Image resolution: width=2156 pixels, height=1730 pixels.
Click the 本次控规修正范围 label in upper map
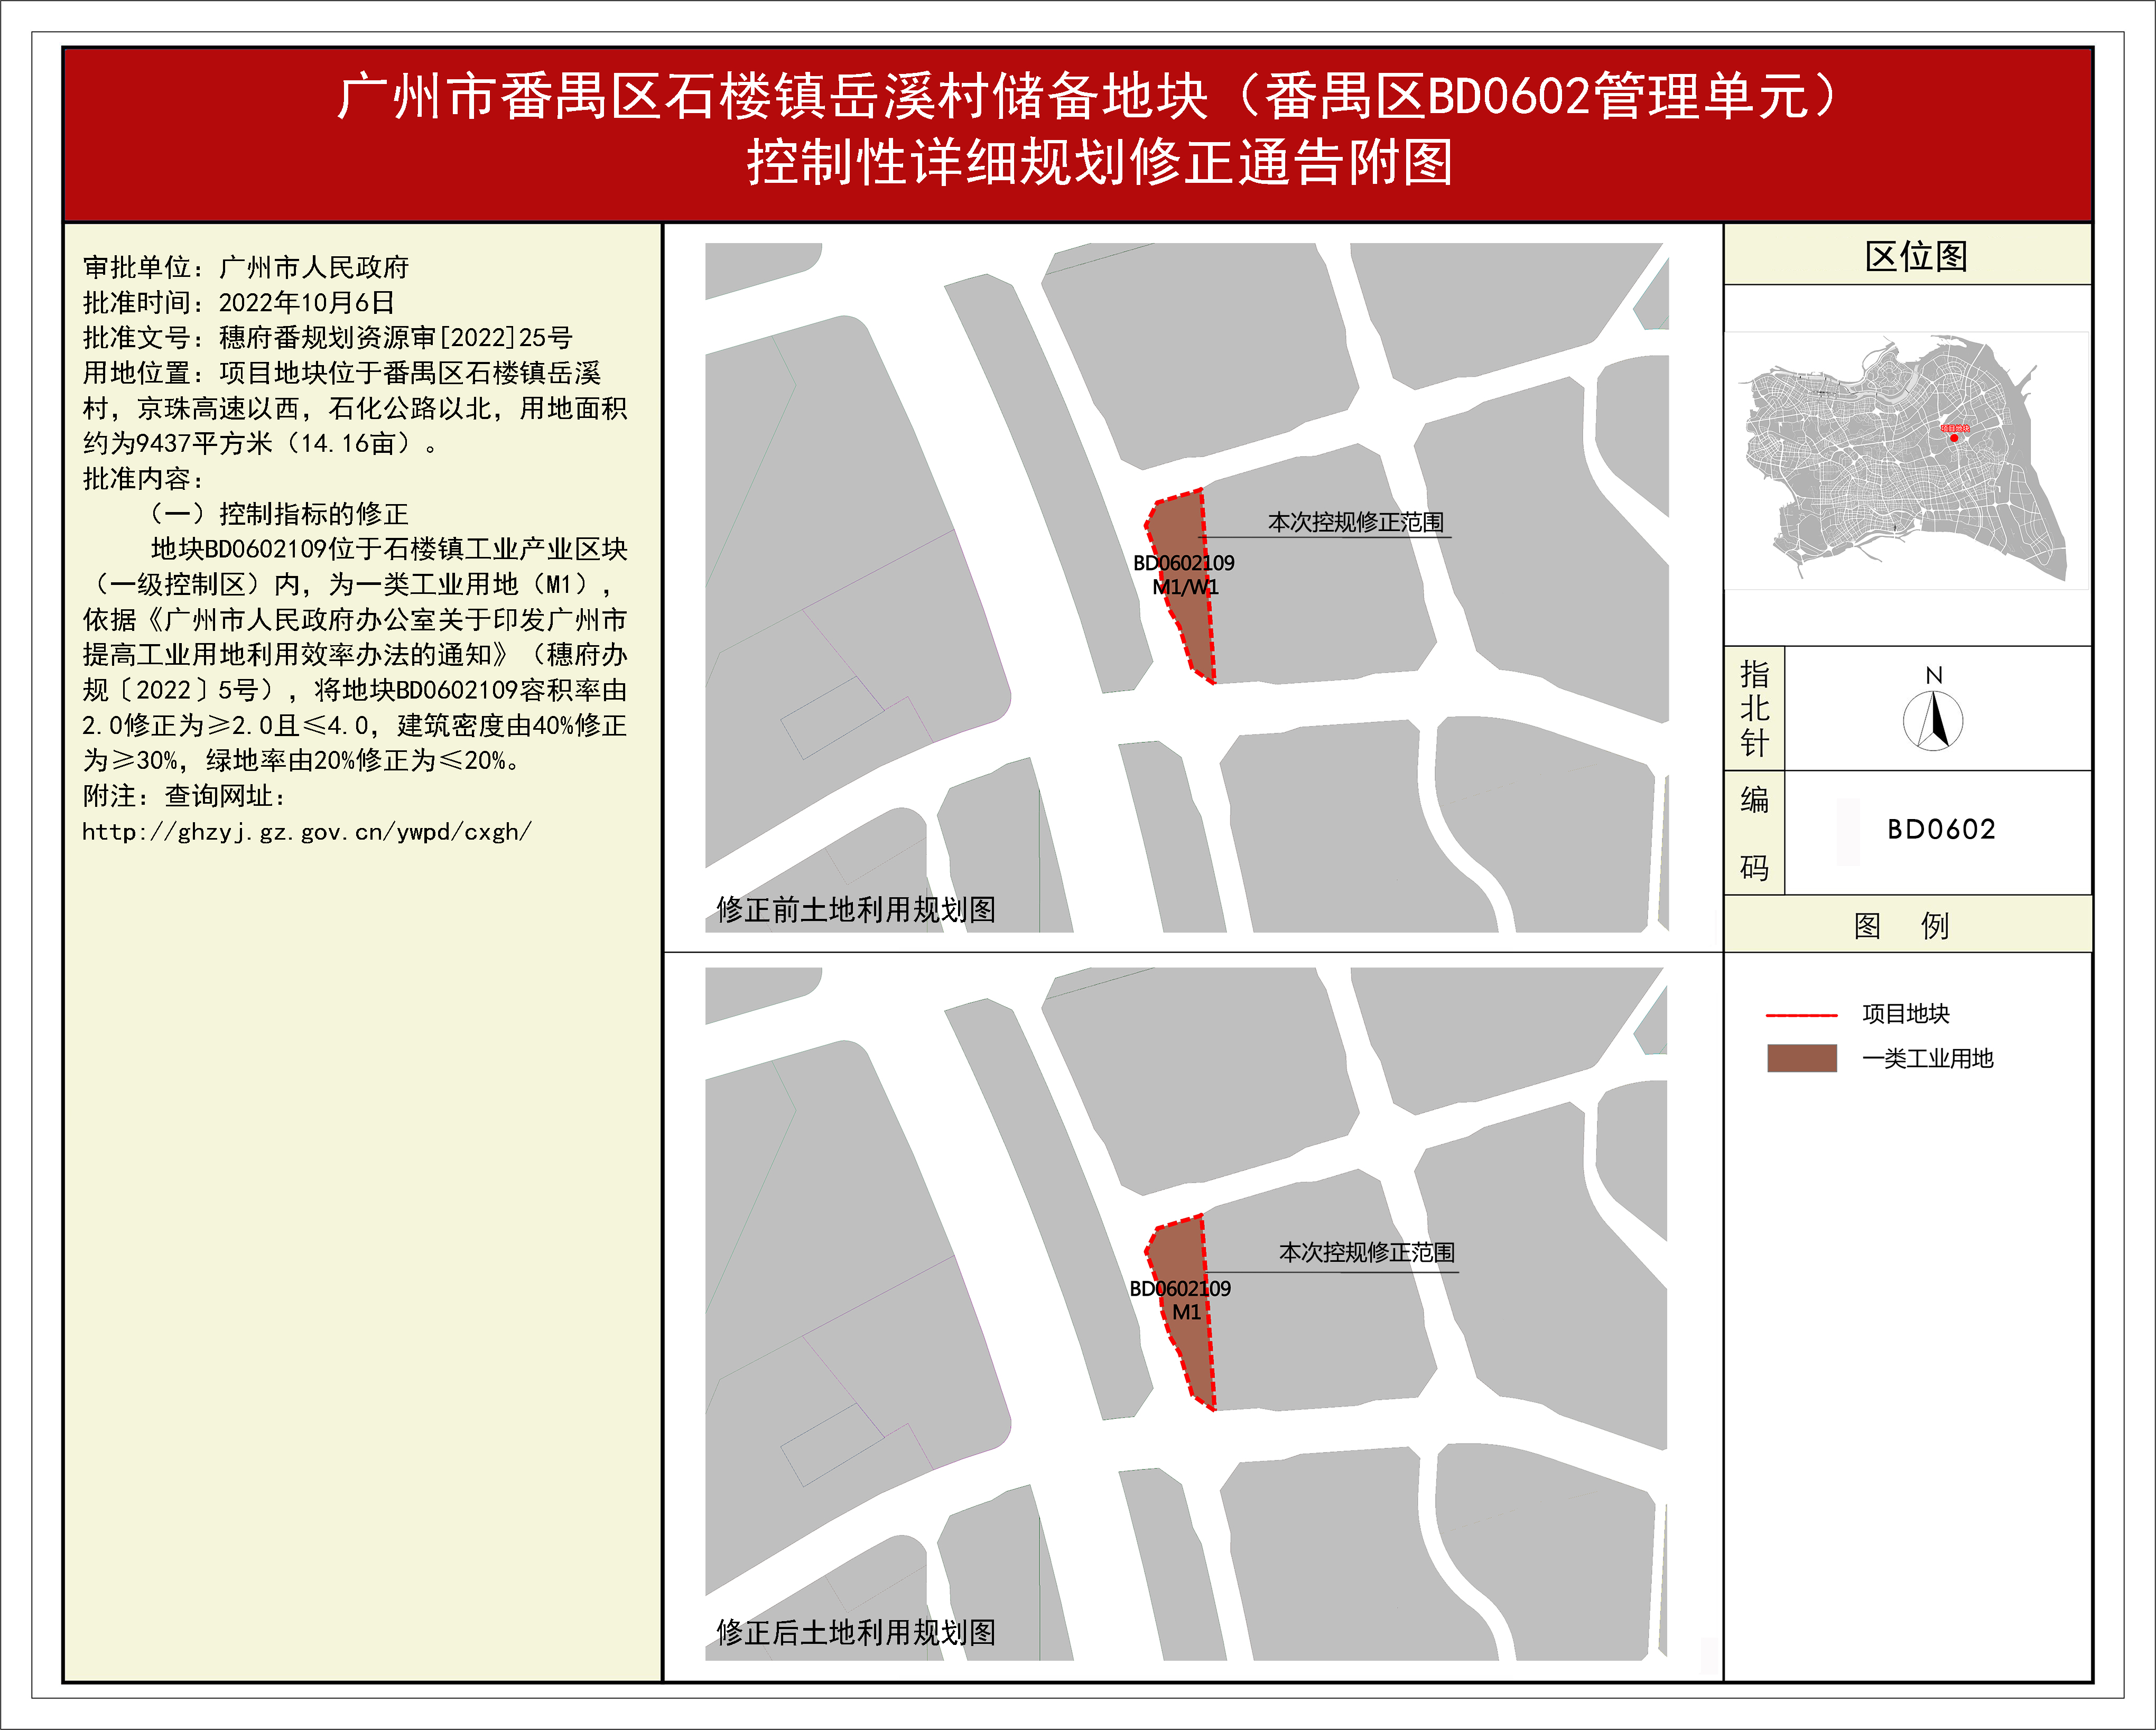tap(1355, 522)
